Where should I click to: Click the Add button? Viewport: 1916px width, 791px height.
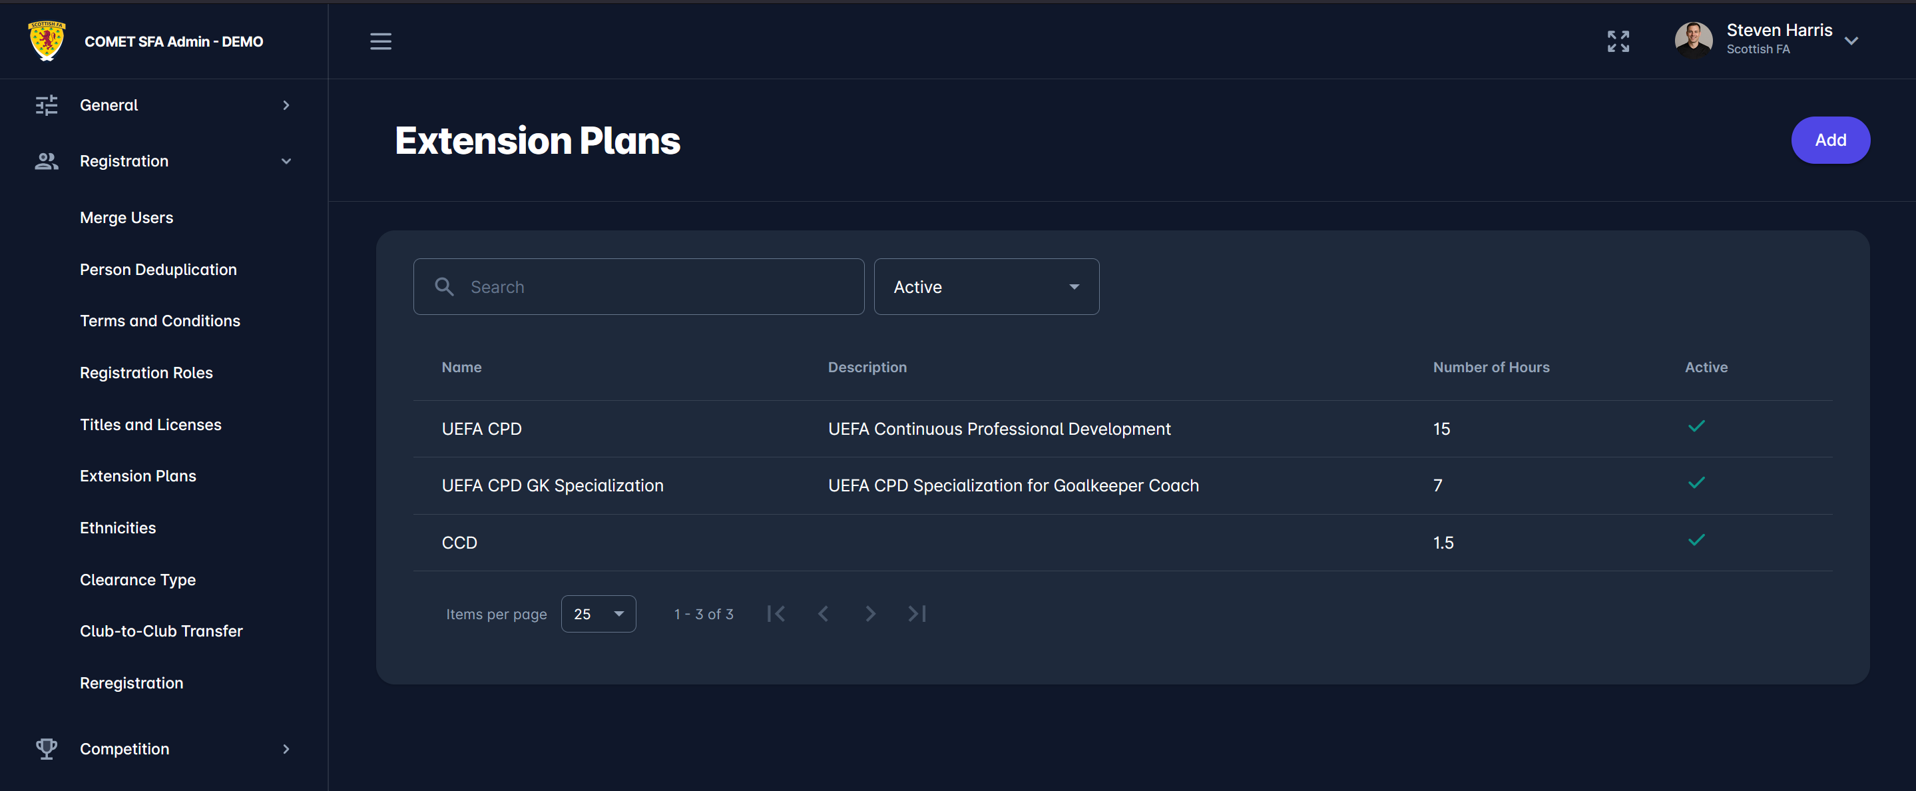coord(1829,140)
